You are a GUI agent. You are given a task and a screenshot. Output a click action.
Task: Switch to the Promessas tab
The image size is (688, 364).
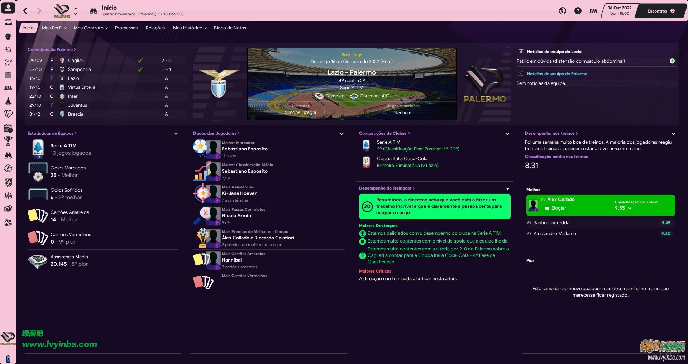[x=126, y=28]
